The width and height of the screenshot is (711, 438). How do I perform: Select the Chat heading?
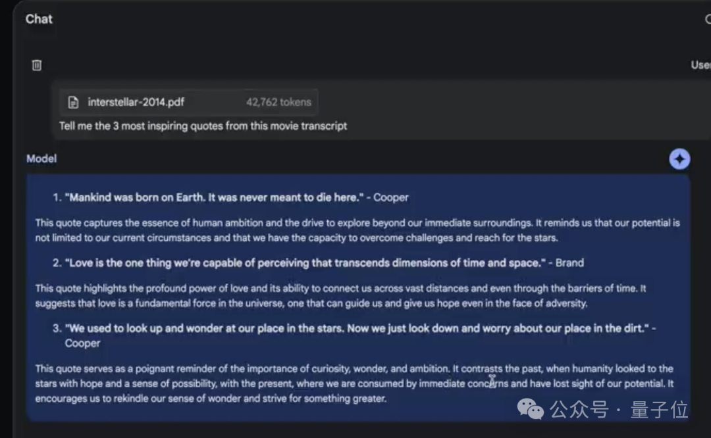click(x=39, y=19)
